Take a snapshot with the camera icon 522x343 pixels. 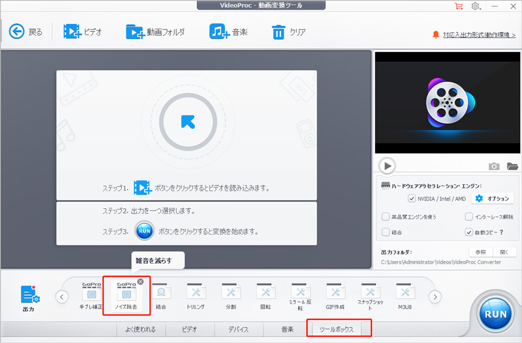(494, 166)
